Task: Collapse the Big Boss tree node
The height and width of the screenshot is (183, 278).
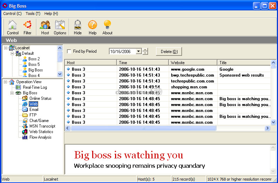Action: [x=12, y=93]
